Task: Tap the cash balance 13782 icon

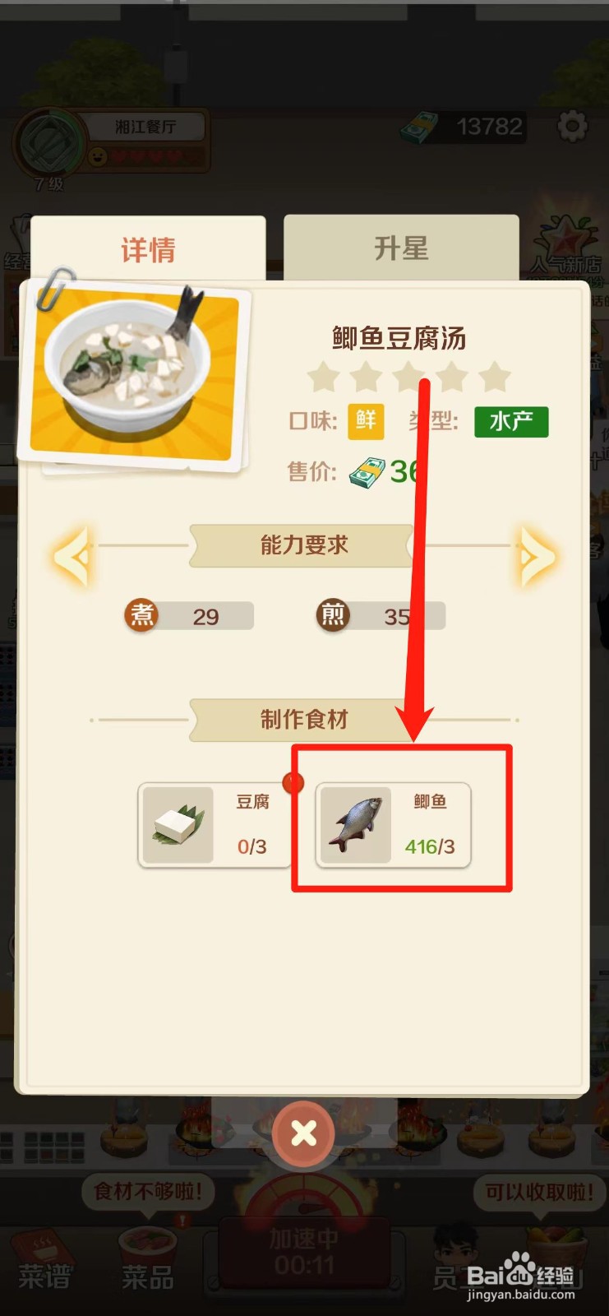Action: [x=419, y=127]
